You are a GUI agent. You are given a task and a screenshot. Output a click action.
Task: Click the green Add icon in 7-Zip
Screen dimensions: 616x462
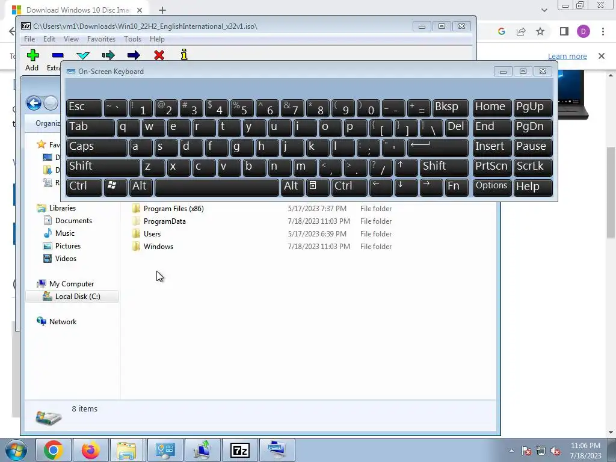click(32, 55)
